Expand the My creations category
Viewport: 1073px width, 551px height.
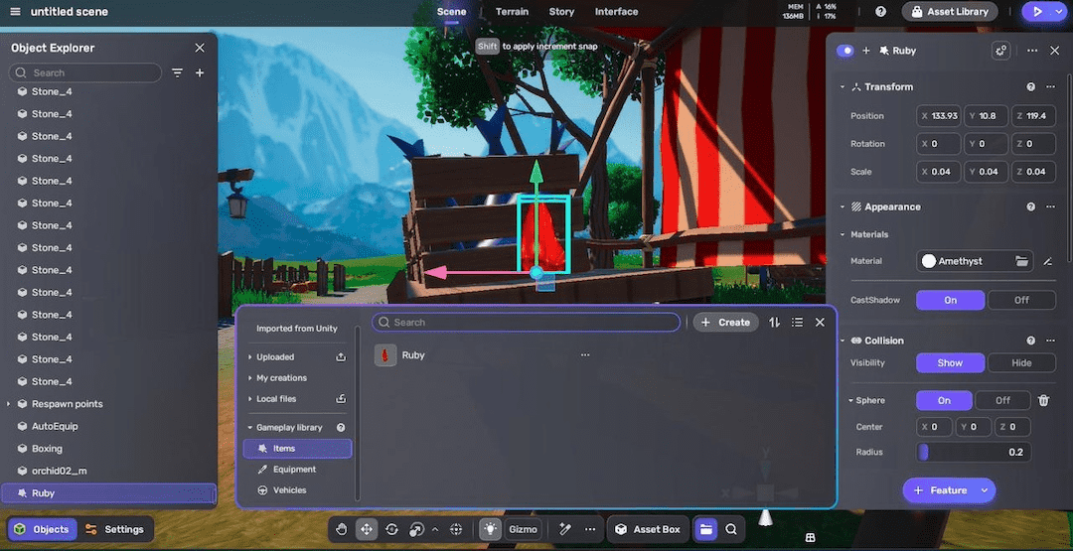click(249, 378)
